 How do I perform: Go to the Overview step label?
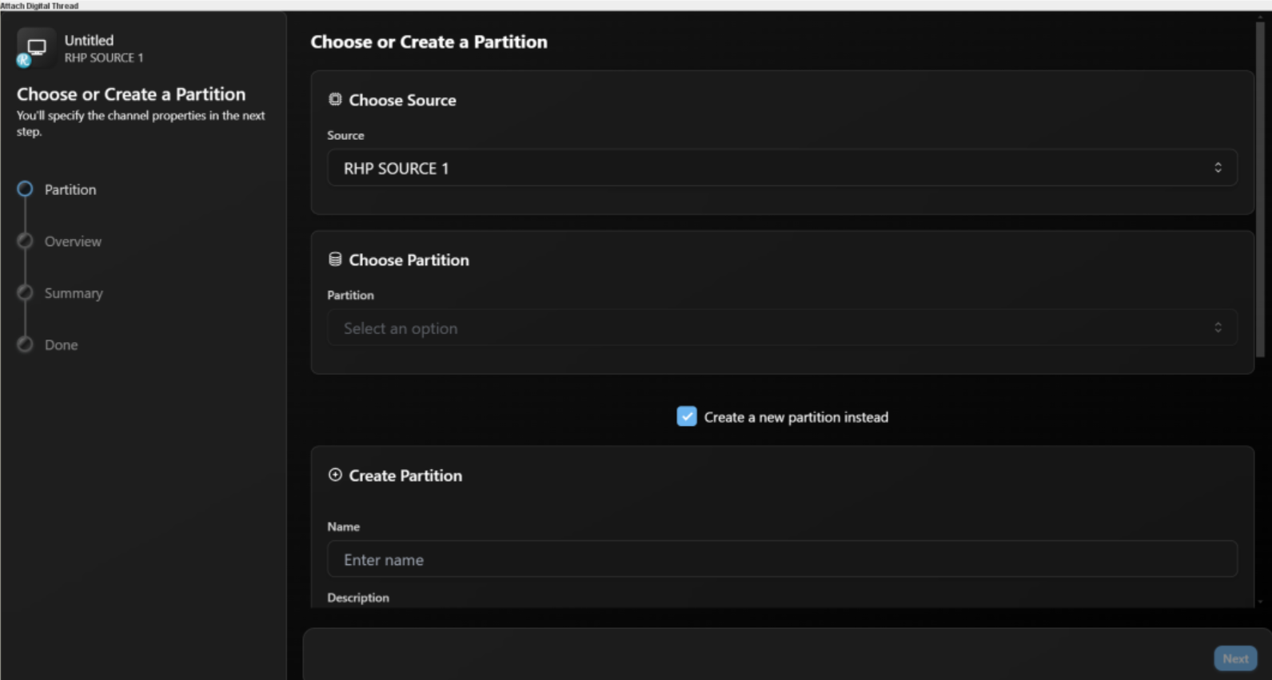click(x=73, y=241)
